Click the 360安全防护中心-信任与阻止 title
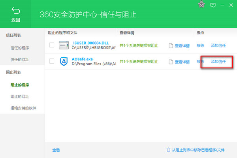Screen dimensions: 237x158 [x=88, y=15]
